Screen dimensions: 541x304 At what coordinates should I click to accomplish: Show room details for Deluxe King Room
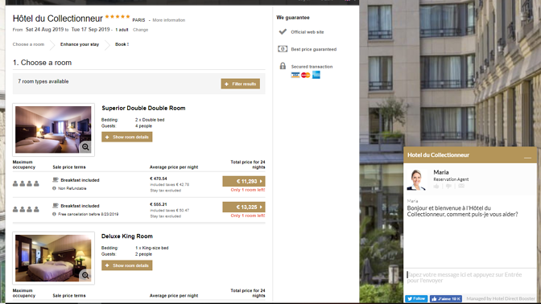(127, 265)
